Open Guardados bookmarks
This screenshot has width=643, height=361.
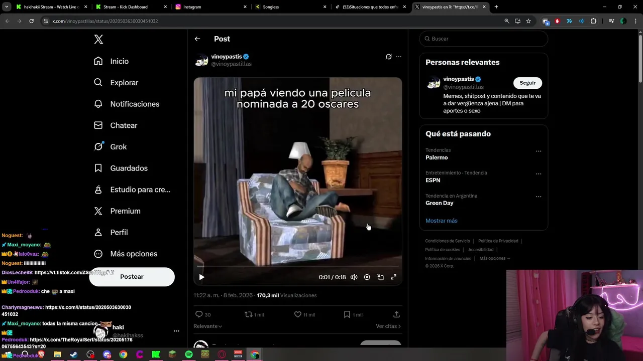(x=121, y=168)
